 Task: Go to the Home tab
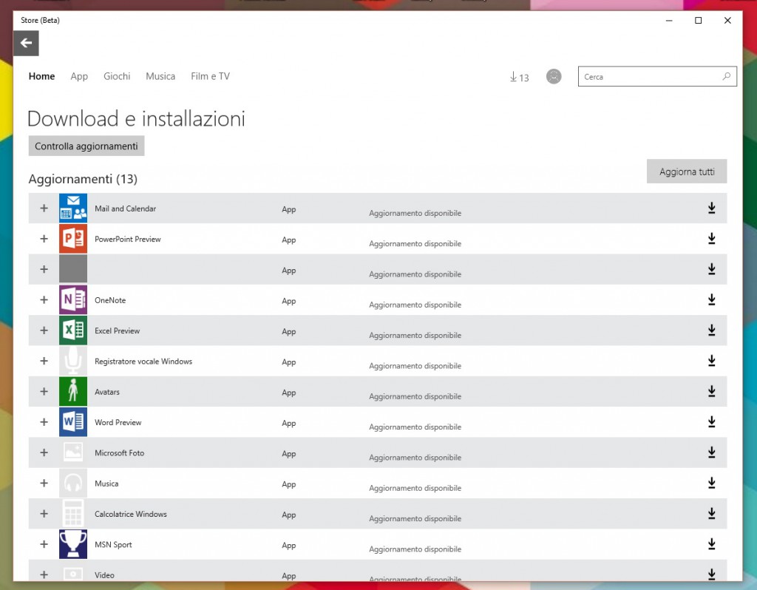(41, 76)
